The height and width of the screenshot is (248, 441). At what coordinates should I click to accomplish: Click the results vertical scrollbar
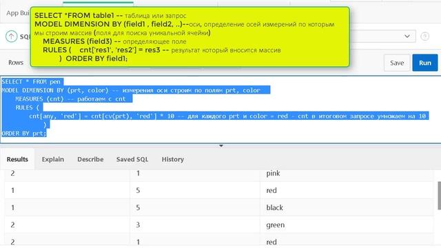tap(439, 196)
